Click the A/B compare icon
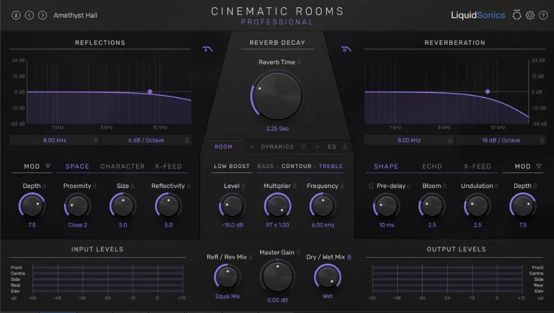This screenshot has width=554, height=313. pyautogui.click(x=16, y=15)
